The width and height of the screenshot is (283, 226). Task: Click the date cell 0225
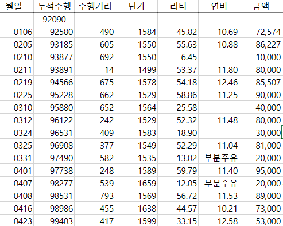17,95
